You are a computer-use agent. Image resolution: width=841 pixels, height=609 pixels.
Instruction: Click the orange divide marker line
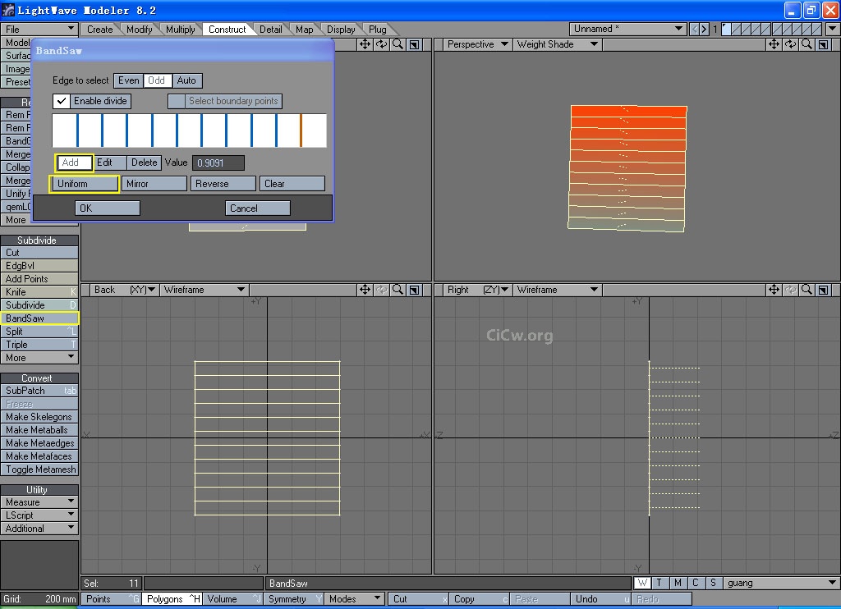301,130
